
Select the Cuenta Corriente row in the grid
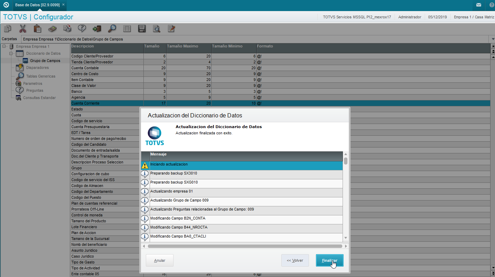click(x=281, y=103)
